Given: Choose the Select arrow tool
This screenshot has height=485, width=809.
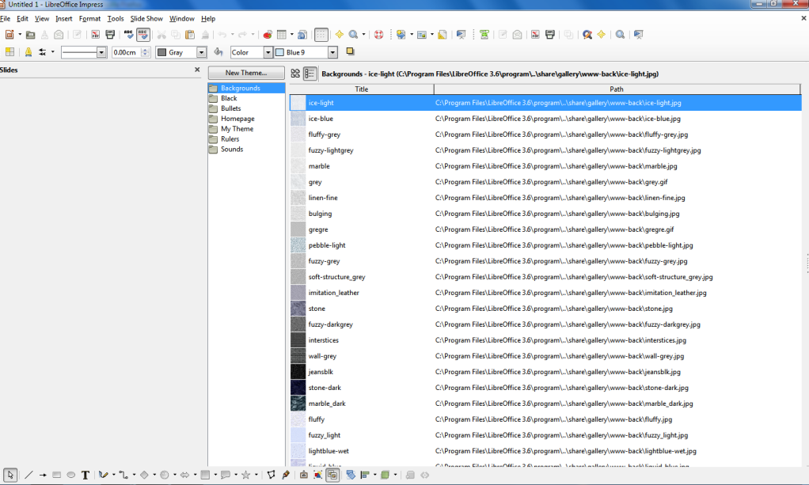Looking at the screenshot, I should pos(10,475).
